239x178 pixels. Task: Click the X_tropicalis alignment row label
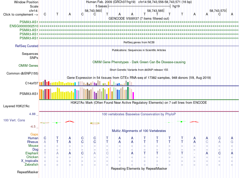pyautogui.click(x=30, y=161)
